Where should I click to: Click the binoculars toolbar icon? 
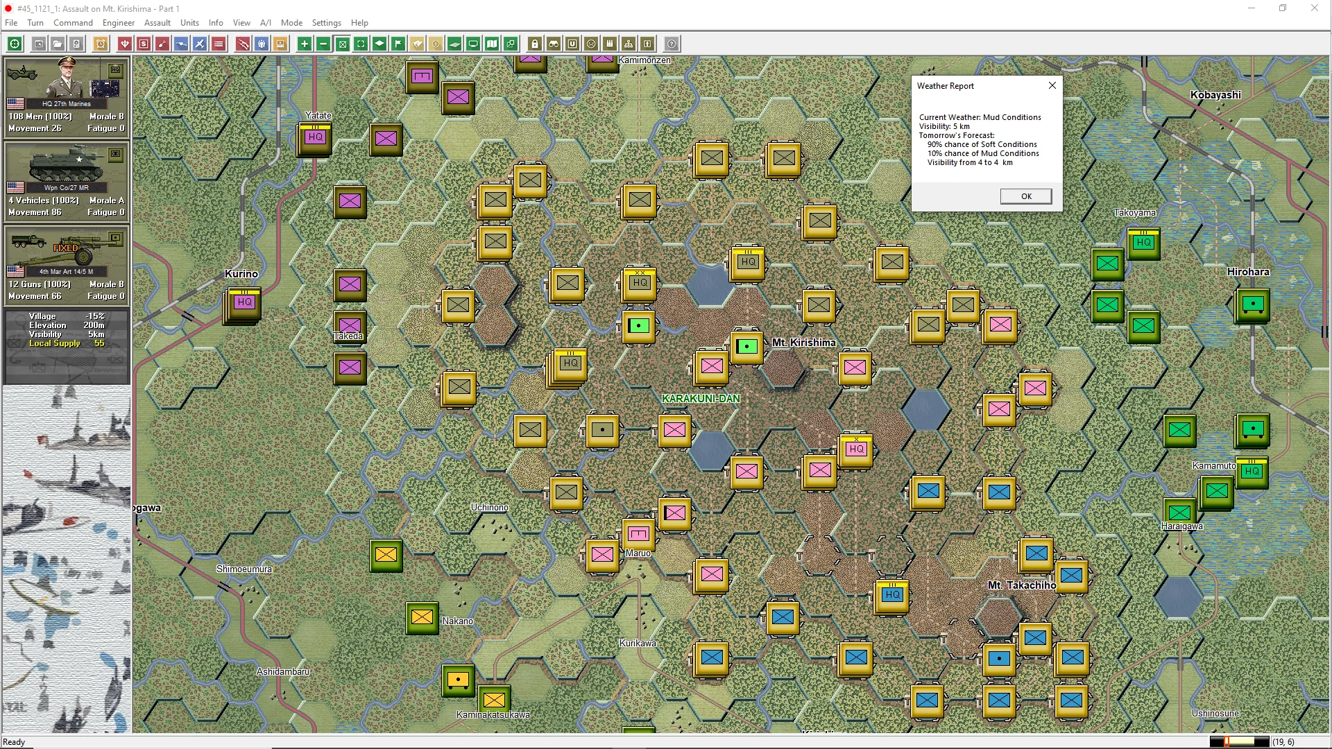(x=554, y=44)
